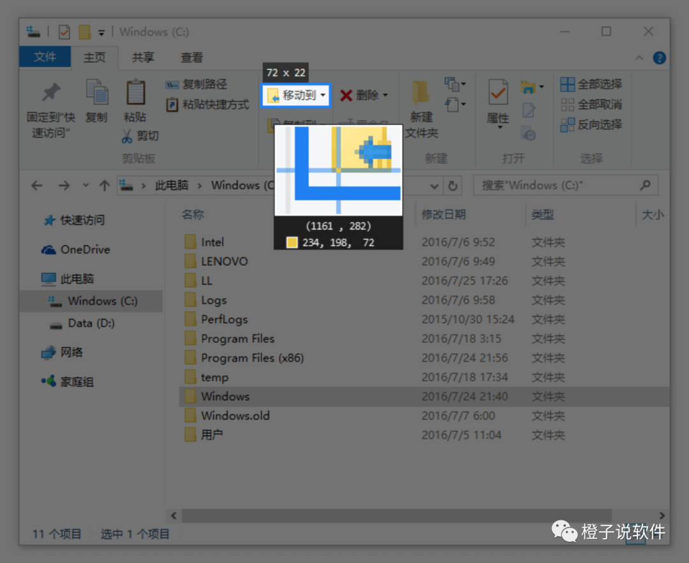Click the Properties (属性) checkmark icon
Image resolution: width=689 pixels, height=563 pixels.
pyautogui.click(x=498, y=92)
